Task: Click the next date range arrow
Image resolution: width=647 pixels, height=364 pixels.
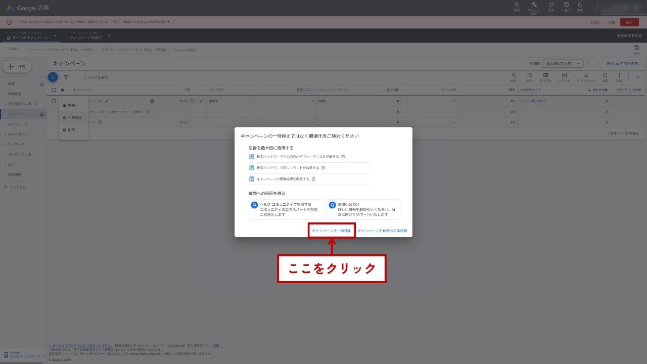Action: pyautogui.click(x=599, y=64)
